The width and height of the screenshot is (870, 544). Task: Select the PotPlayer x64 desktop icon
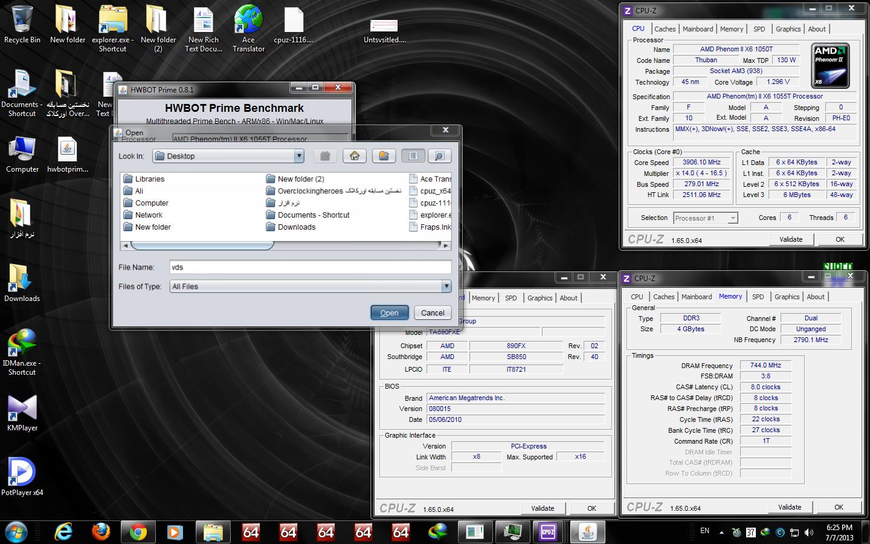(x=22, y=478)
